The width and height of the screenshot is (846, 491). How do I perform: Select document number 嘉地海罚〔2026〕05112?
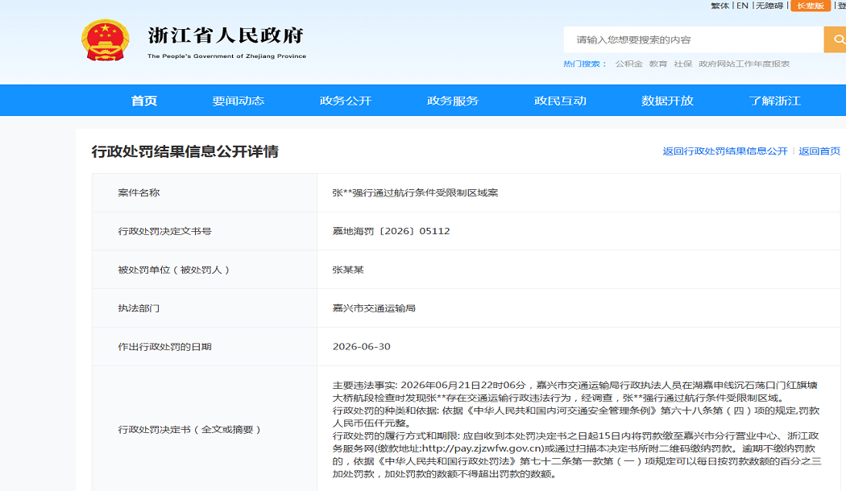coord(391,231)
